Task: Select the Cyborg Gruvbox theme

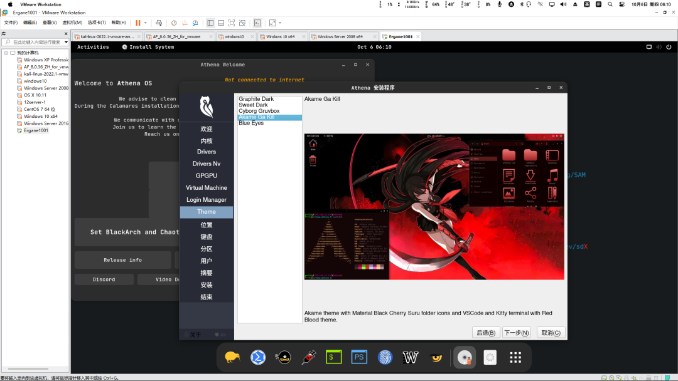Action: click(269, 111)
